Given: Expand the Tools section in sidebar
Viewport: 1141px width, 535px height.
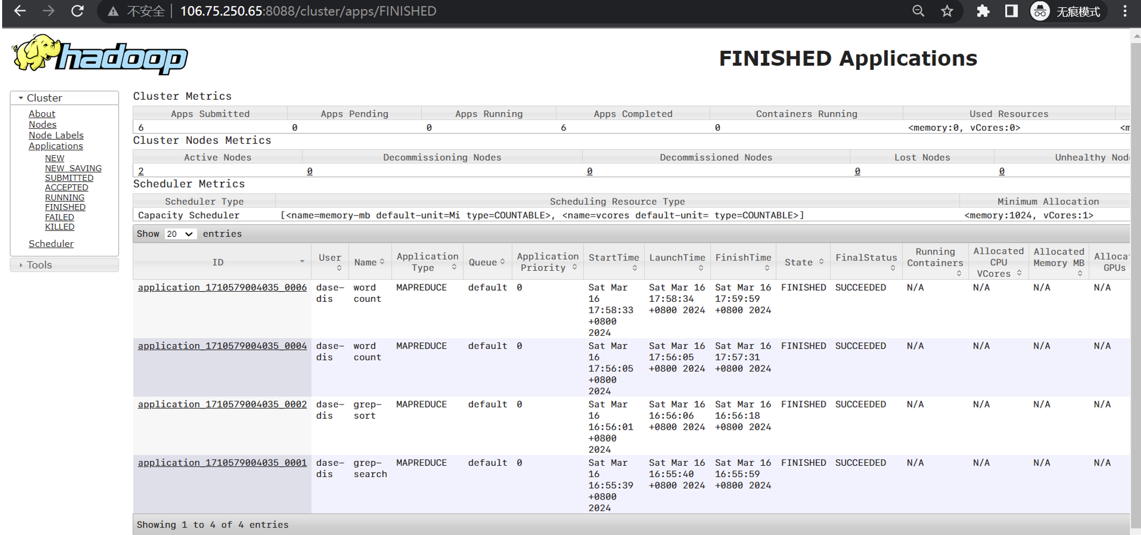Looking at the screenshot, I should [x=64, y=265].
